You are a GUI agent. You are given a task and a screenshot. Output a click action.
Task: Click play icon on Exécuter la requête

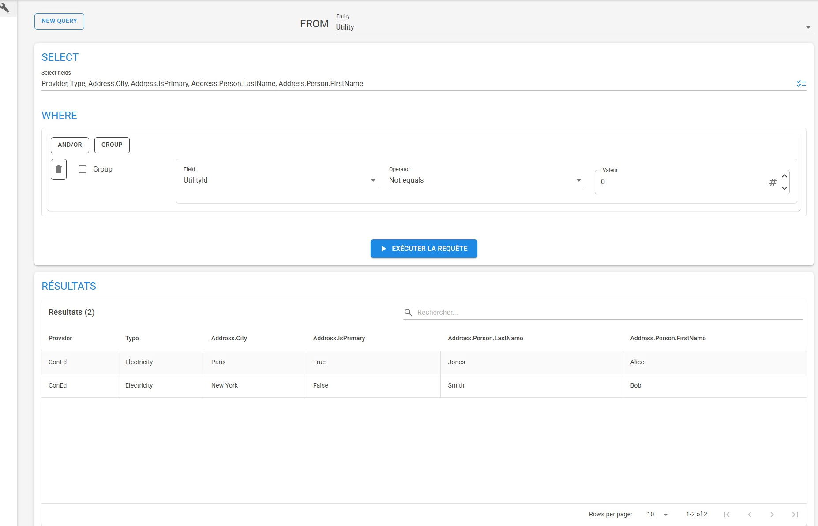click(384, 249)
